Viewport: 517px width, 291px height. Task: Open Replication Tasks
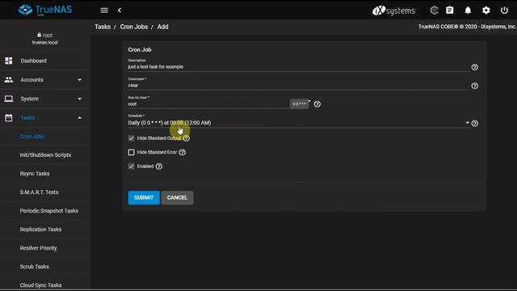(40, 230)
